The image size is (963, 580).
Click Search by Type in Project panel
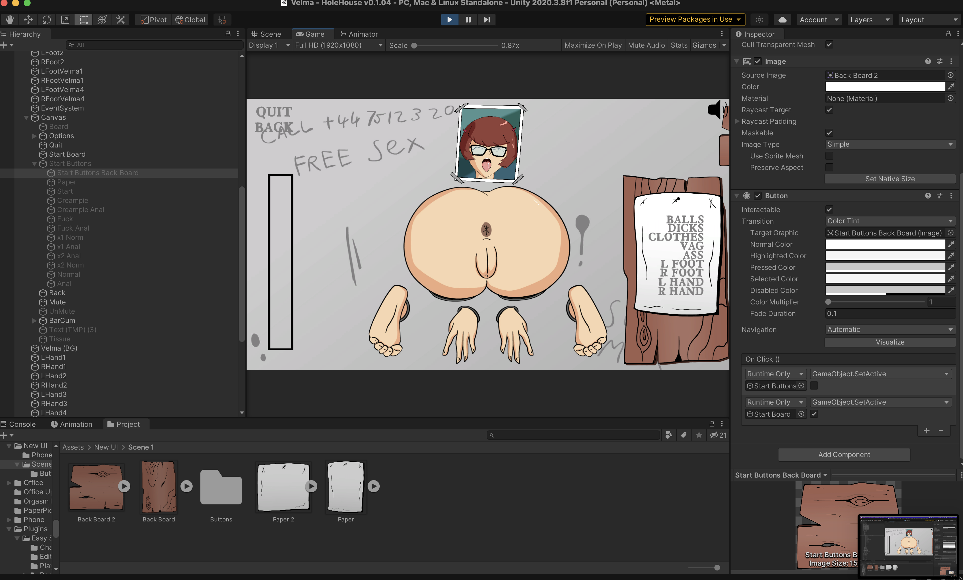point(669,435)
